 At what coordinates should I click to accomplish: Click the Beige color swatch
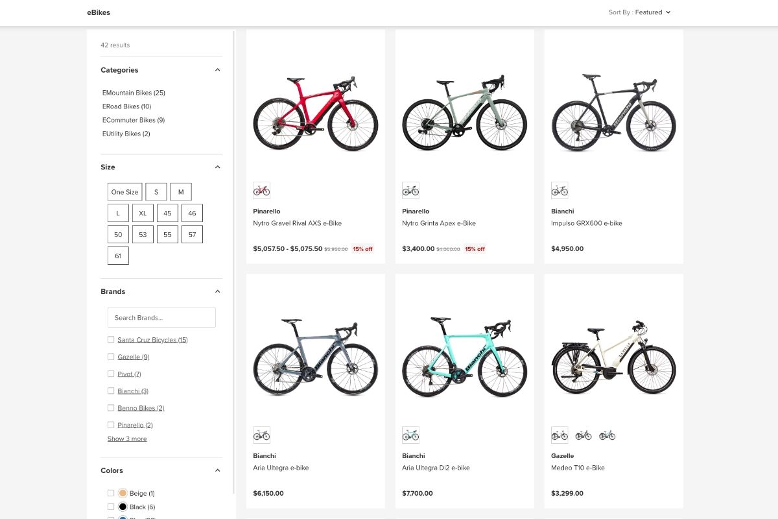pos(123,493)
